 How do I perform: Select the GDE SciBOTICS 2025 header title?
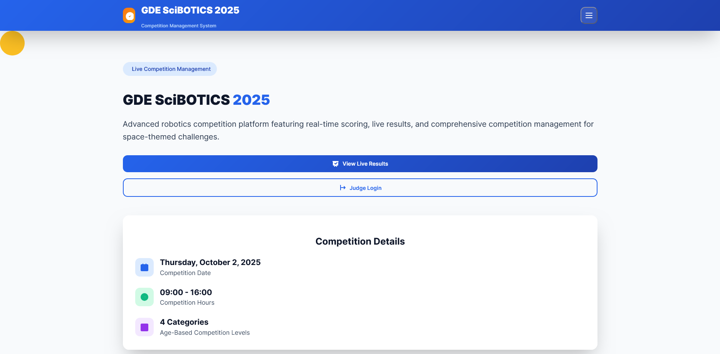tap(190, 10)
